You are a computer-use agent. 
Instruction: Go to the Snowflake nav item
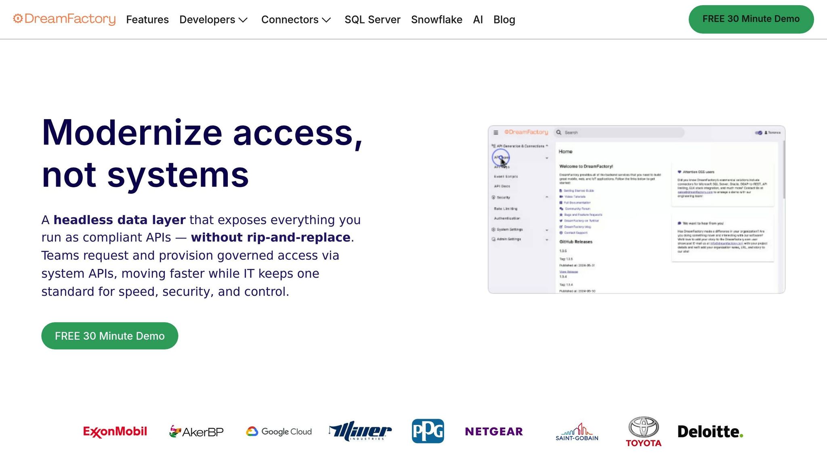point(437,19)
